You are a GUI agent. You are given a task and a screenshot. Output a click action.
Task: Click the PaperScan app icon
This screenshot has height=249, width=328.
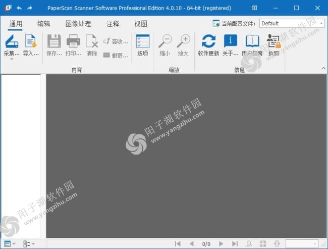(x=8, y=8)
